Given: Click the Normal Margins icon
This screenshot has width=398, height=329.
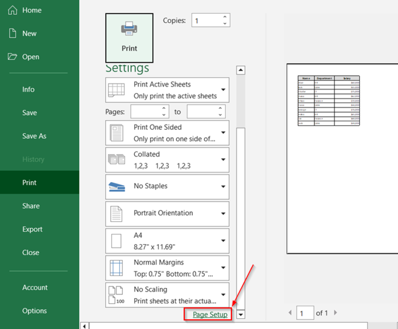Looking at the screenshot, I should click(116, 268).
